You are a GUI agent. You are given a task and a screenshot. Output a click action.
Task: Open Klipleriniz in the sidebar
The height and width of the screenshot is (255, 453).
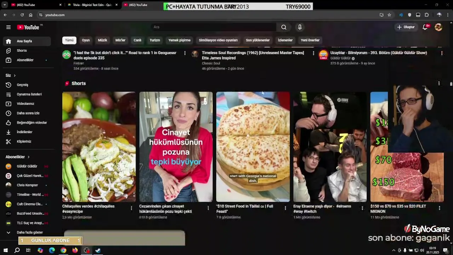coord(27,142)
